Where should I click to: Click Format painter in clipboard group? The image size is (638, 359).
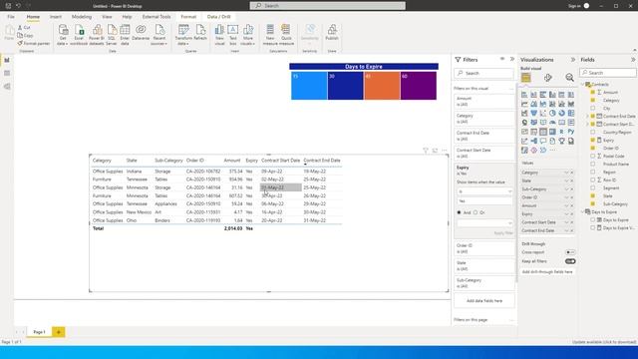33,43
